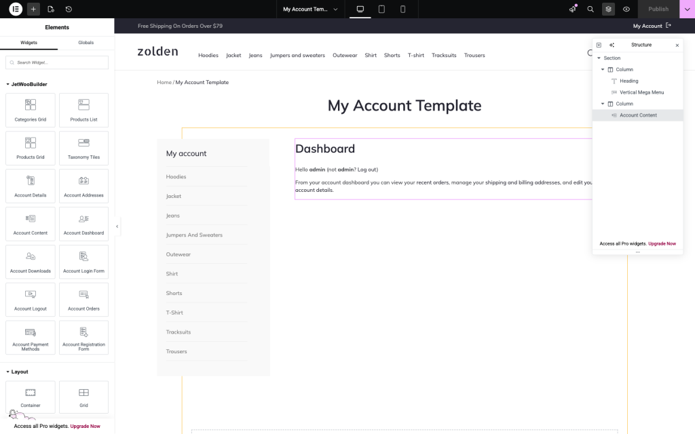Switch to the Globals tab
695x434 pixels.
click(86, 43)
